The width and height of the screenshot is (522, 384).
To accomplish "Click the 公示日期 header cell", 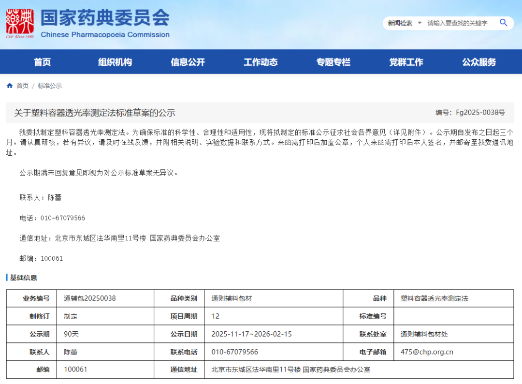I will [x=179, y=334].
